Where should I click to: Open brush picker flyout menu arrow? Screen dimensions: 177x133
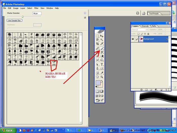(x=85, y=13)
